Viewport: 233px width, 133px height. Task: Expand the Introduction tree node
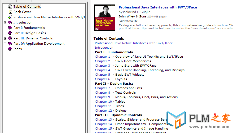coord(5,22)
